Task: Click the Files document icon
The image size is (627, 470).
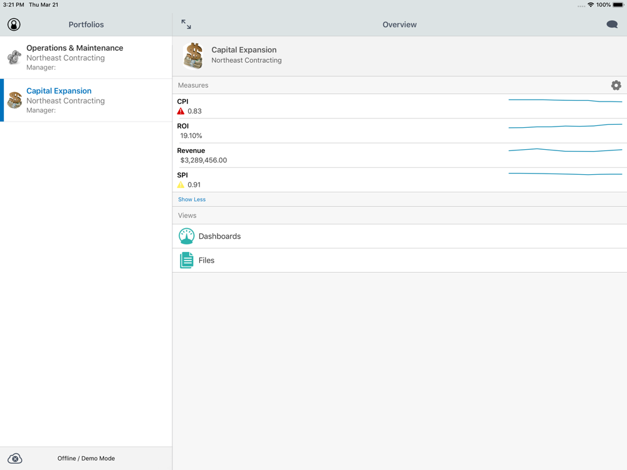Action: [186, 260]
